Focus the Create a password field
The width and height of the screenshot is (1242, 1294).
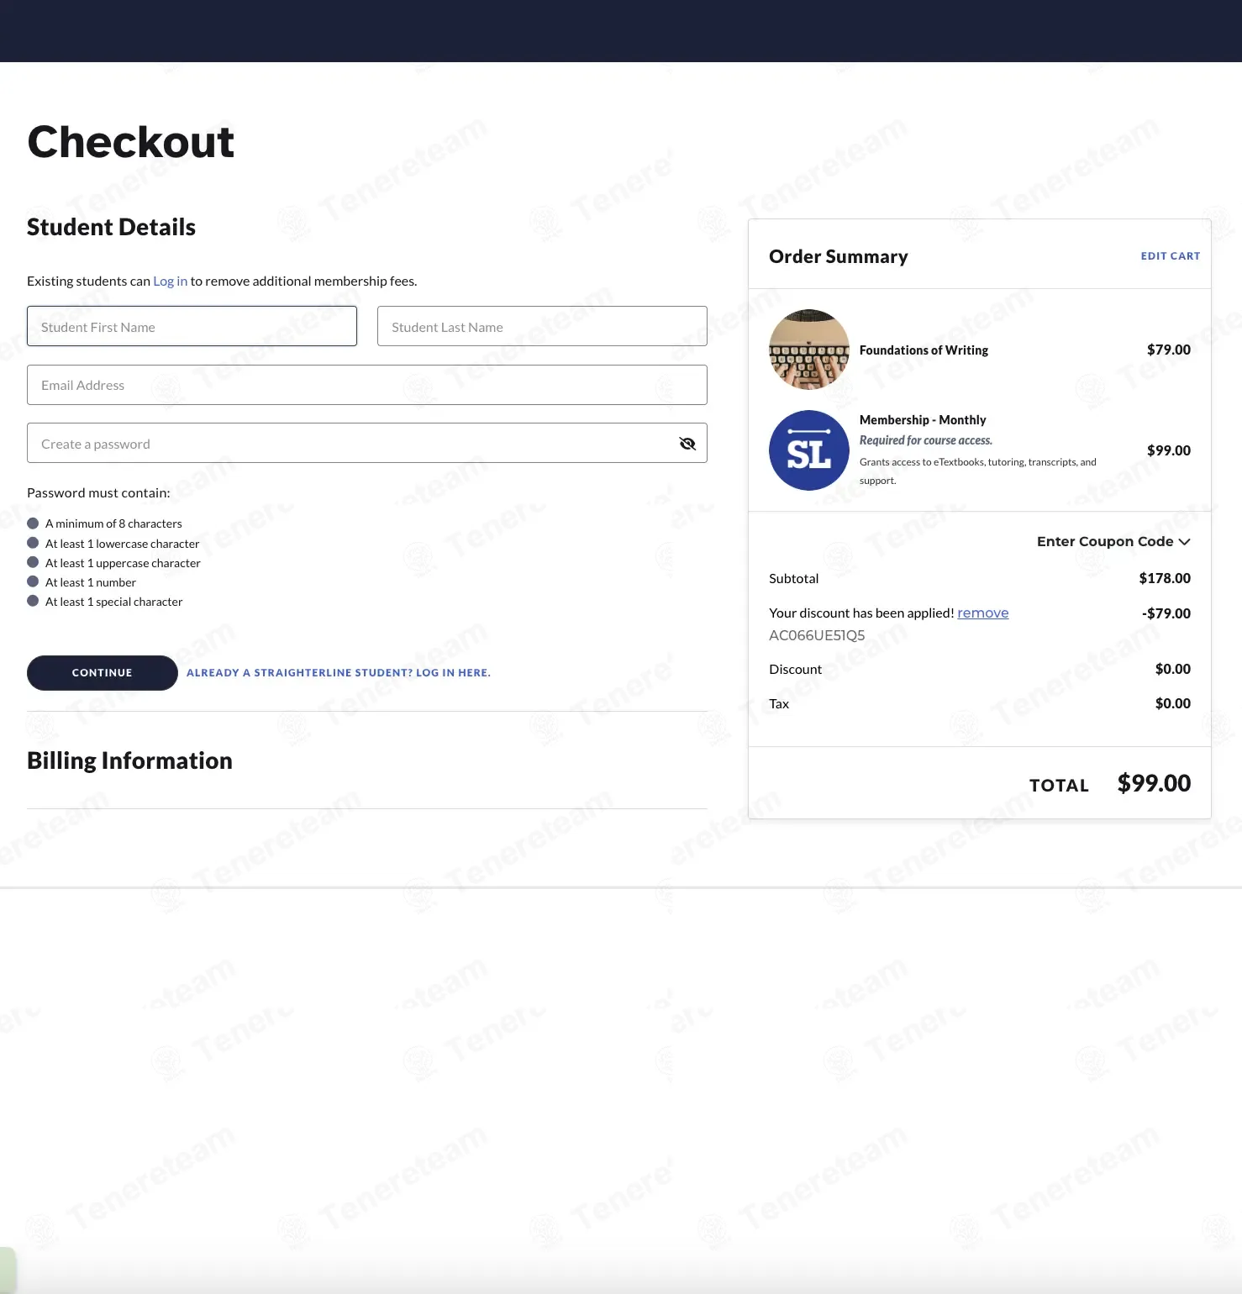[367, 443]
